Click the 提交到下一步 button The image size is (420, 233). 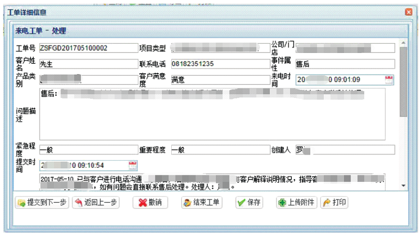point(42,203)
